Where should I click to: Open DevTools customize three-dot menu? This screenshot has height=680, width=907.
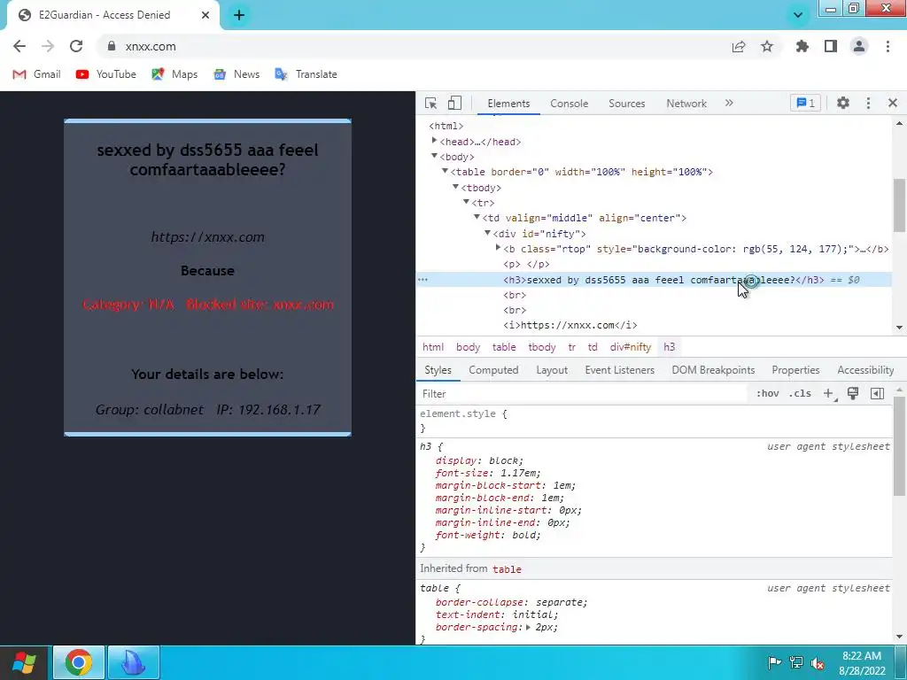tap(868, 103)
